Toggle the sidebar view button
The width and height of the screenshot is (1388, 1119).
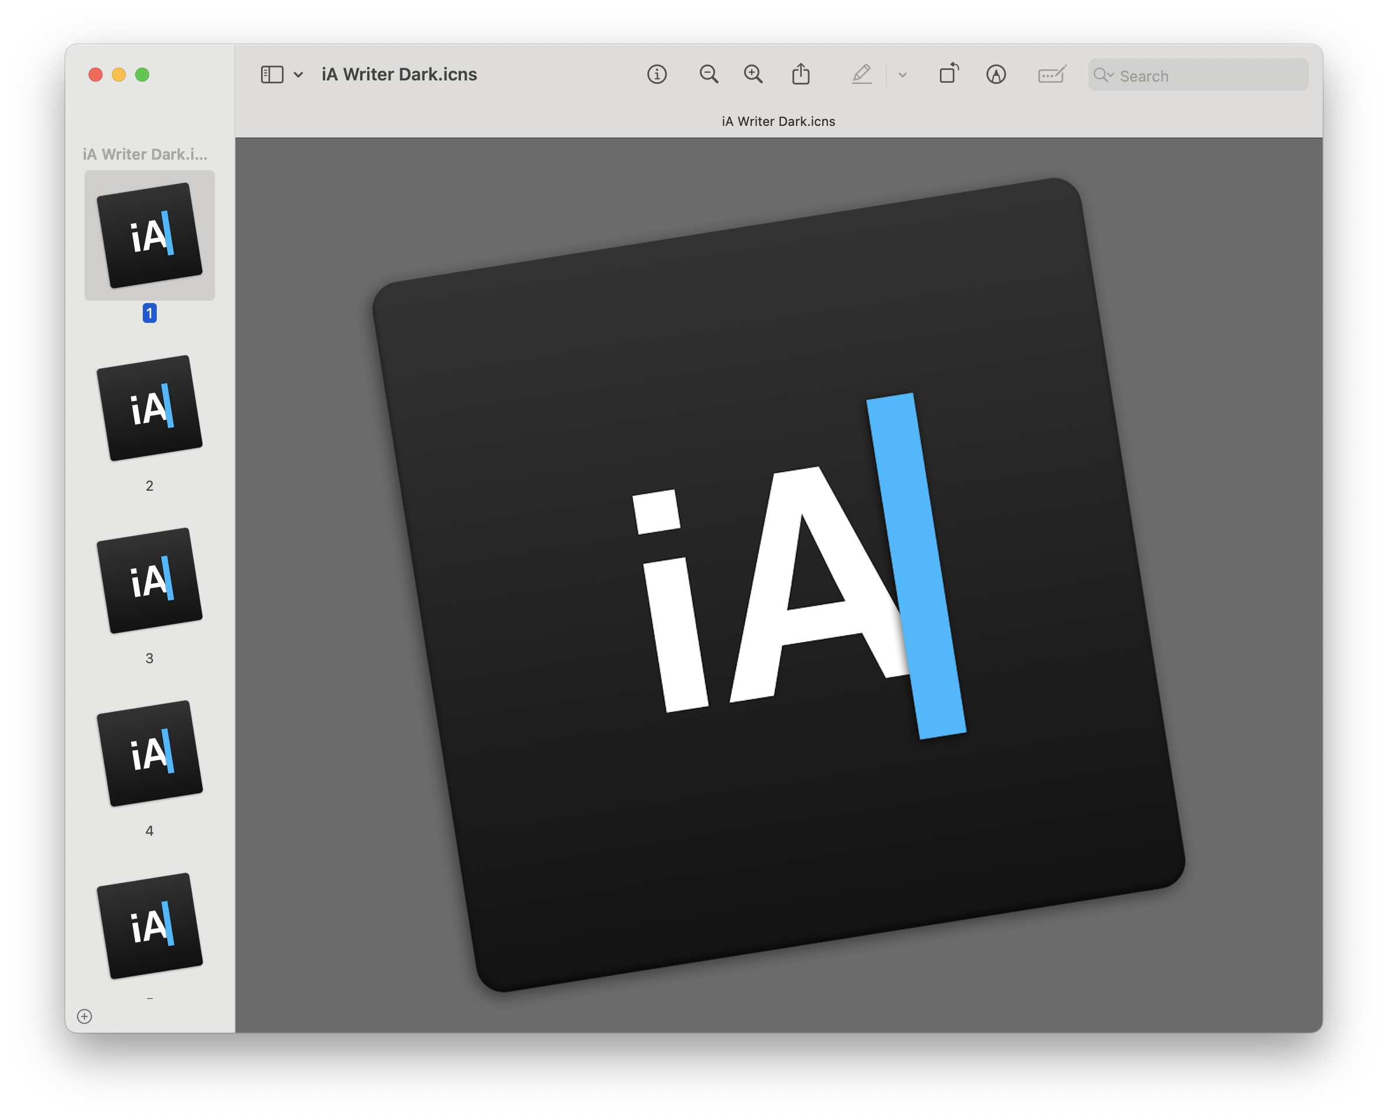[272, 75]
